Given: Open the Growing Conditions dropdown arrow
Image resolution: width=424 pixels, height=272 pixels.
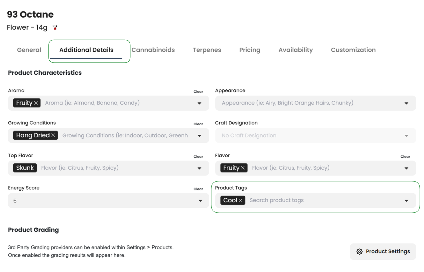Looking at the screenshot, I should coord(199,136).
